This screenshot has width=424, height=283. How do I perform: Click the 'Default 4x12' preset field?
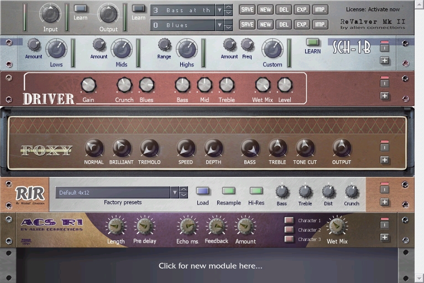pos(113,192)
